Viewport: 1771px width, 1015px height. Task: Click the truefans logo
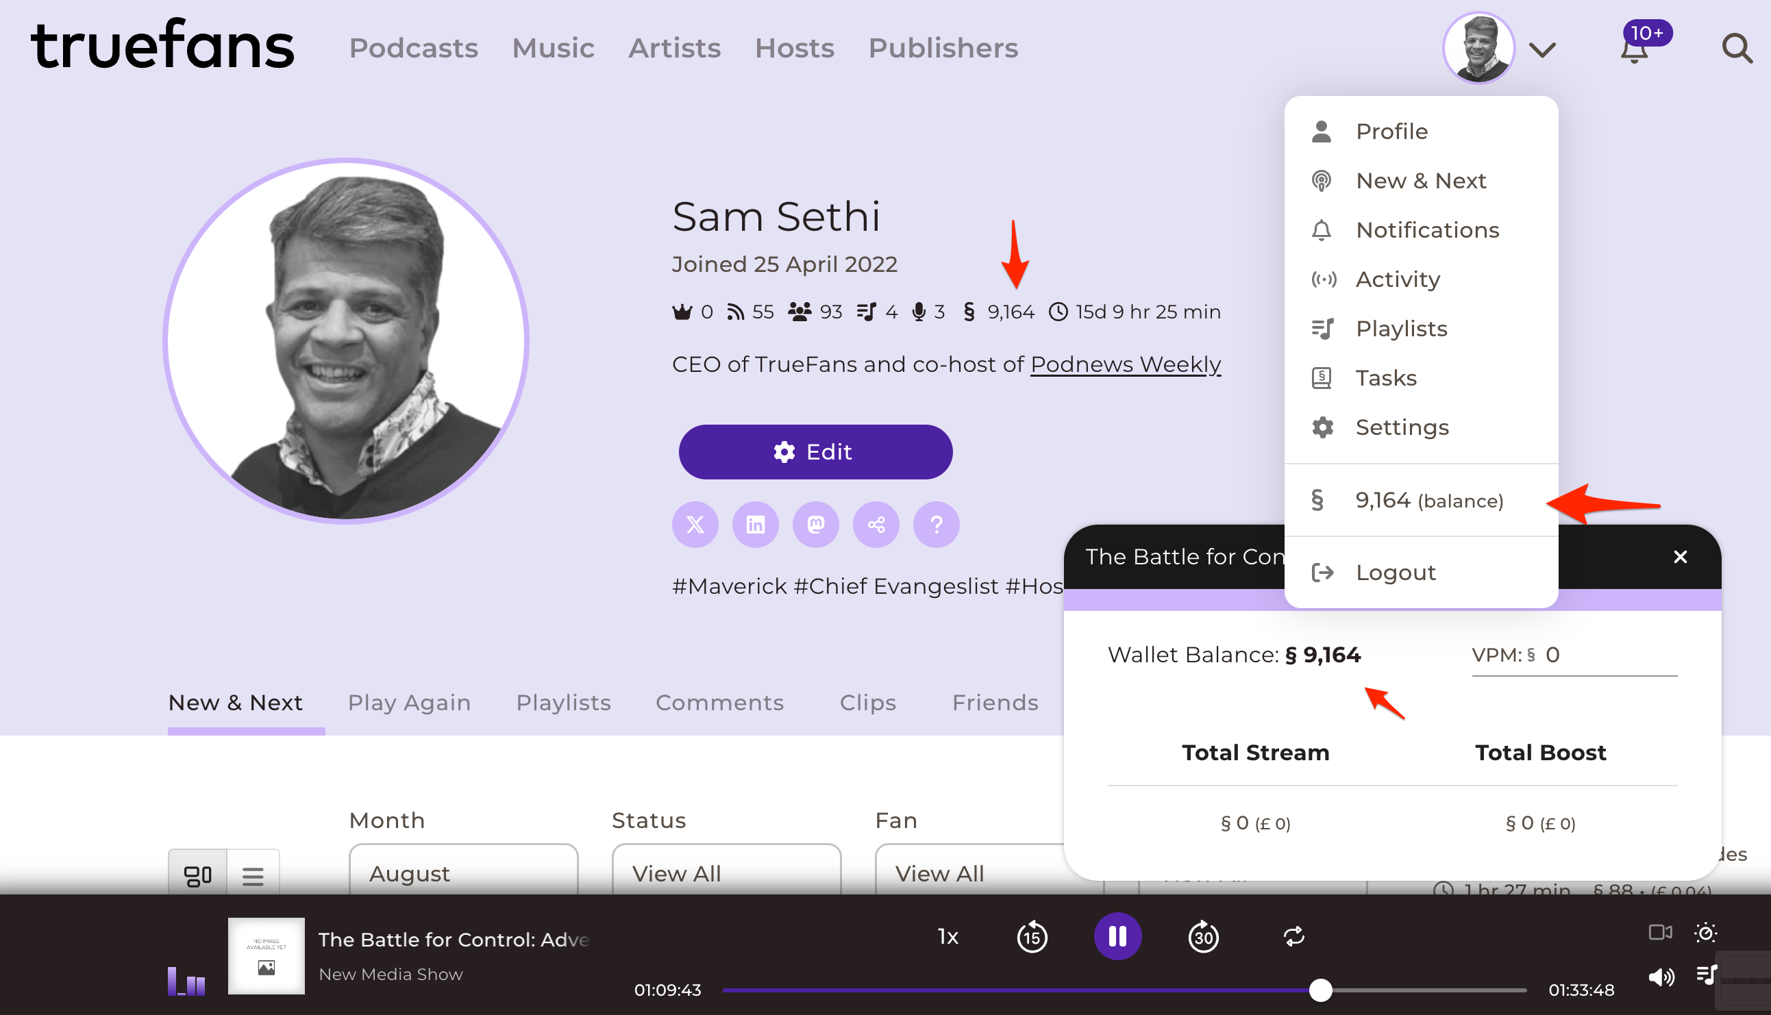162,44
